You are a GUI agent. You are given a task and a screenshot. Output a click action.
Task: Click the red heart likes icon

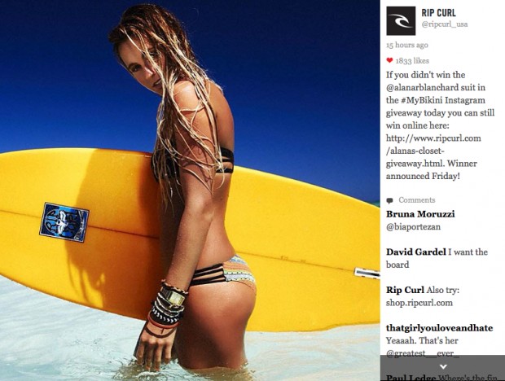(389, 60)
